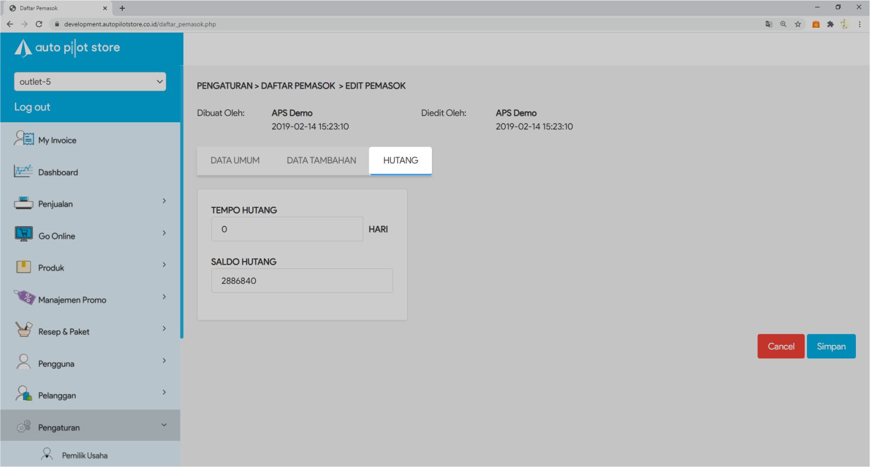The image size is (870, 467).
Task: Open Dashboard via its chart icon
Action: 23,172
